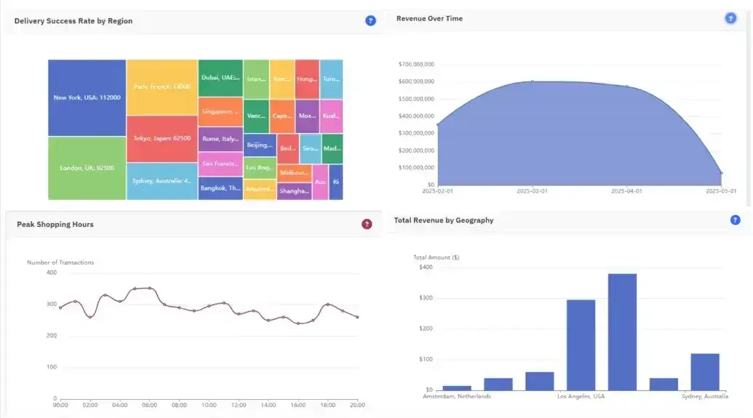Click the 2025-03-01 point on revenue chart
Viewport: 753px width, 418px height.
532,81
